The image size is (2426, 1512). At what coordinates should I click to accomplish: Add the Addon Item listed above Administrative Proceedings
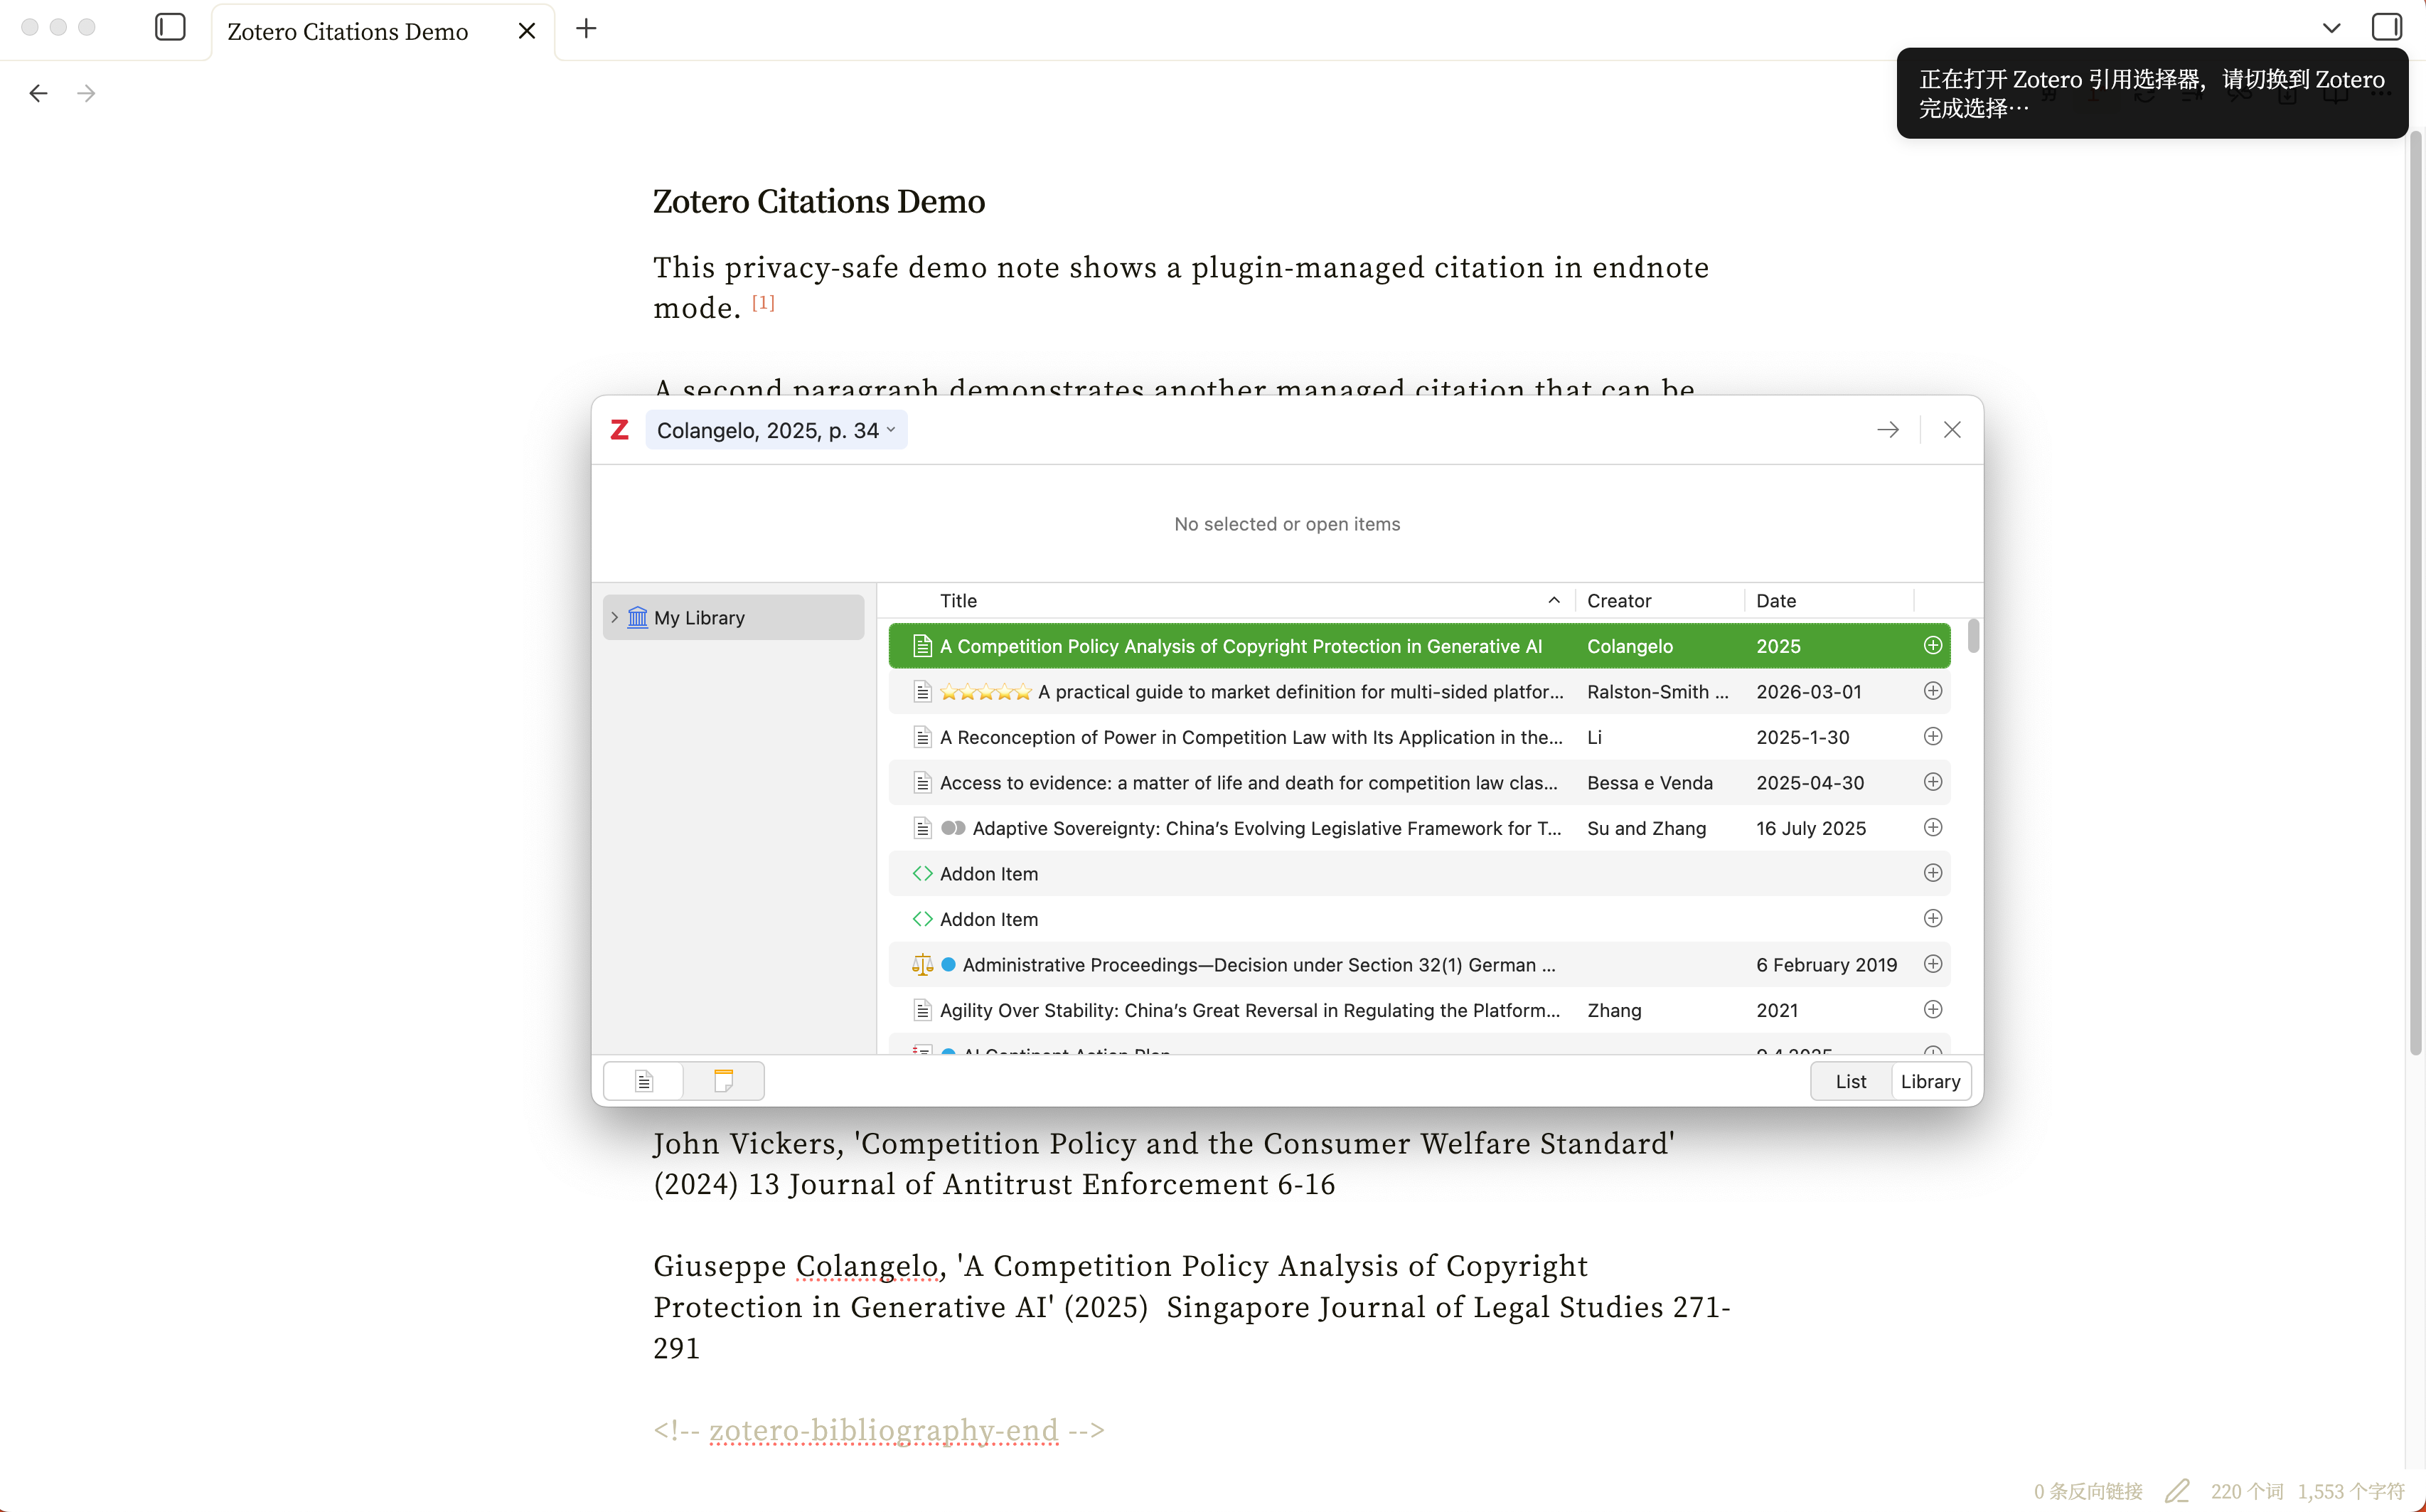click(1933, 919)
